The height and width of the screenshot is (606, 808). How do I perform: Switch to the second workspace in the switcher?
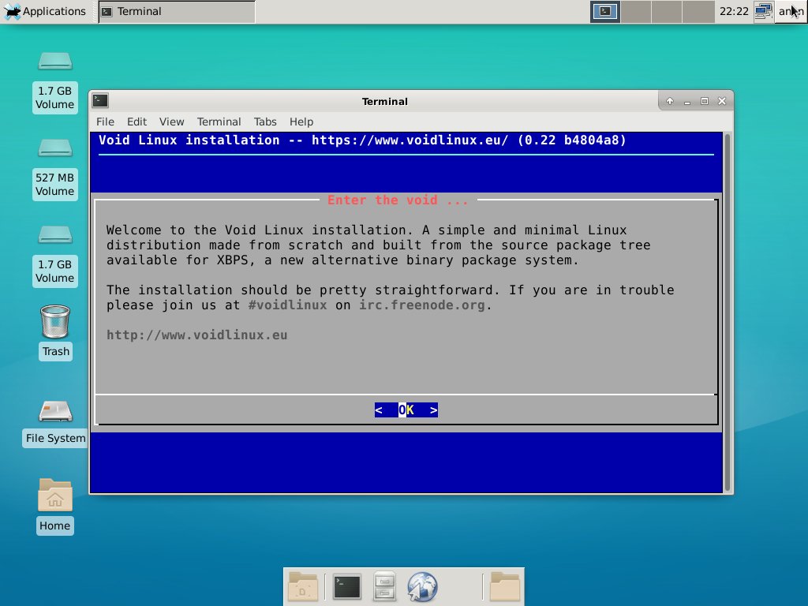pyautogui.click(x=636, y=11)
